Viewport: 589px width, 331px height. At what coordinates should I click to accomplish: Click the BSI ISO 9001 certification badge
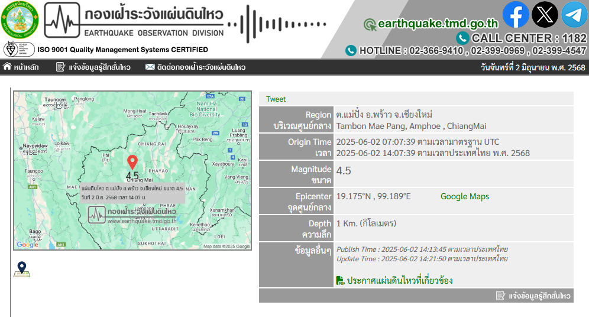(19, 49)
